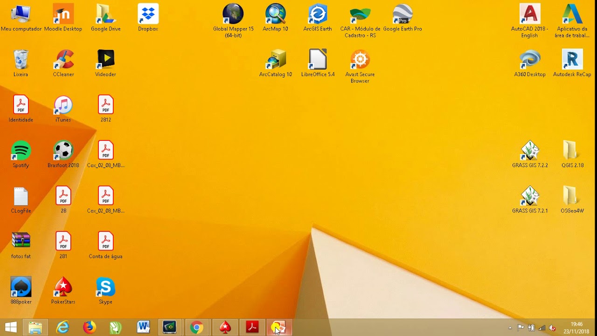The width and height of the screenshot is (597, 336).
Task: Open Aplicativo da área de trabalho Autodesk
Action: pyautogui.click(x=572, y=21)
